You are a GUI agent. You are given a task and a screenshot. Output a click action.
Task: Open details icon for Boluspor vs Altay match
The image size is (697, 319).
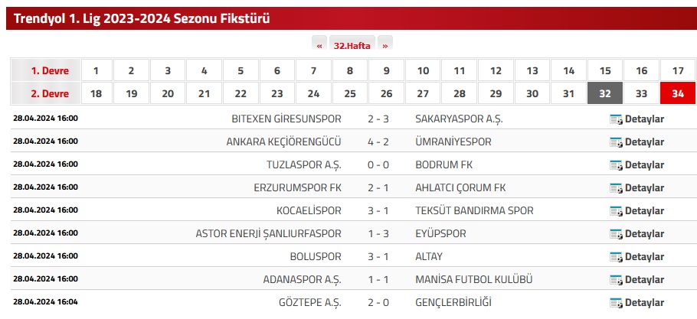click(x=616, y=257)
